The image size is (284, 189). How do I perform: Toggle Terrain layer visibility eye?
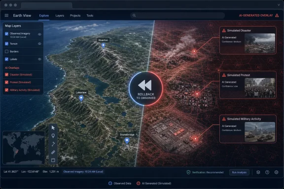tap(39, 44)
